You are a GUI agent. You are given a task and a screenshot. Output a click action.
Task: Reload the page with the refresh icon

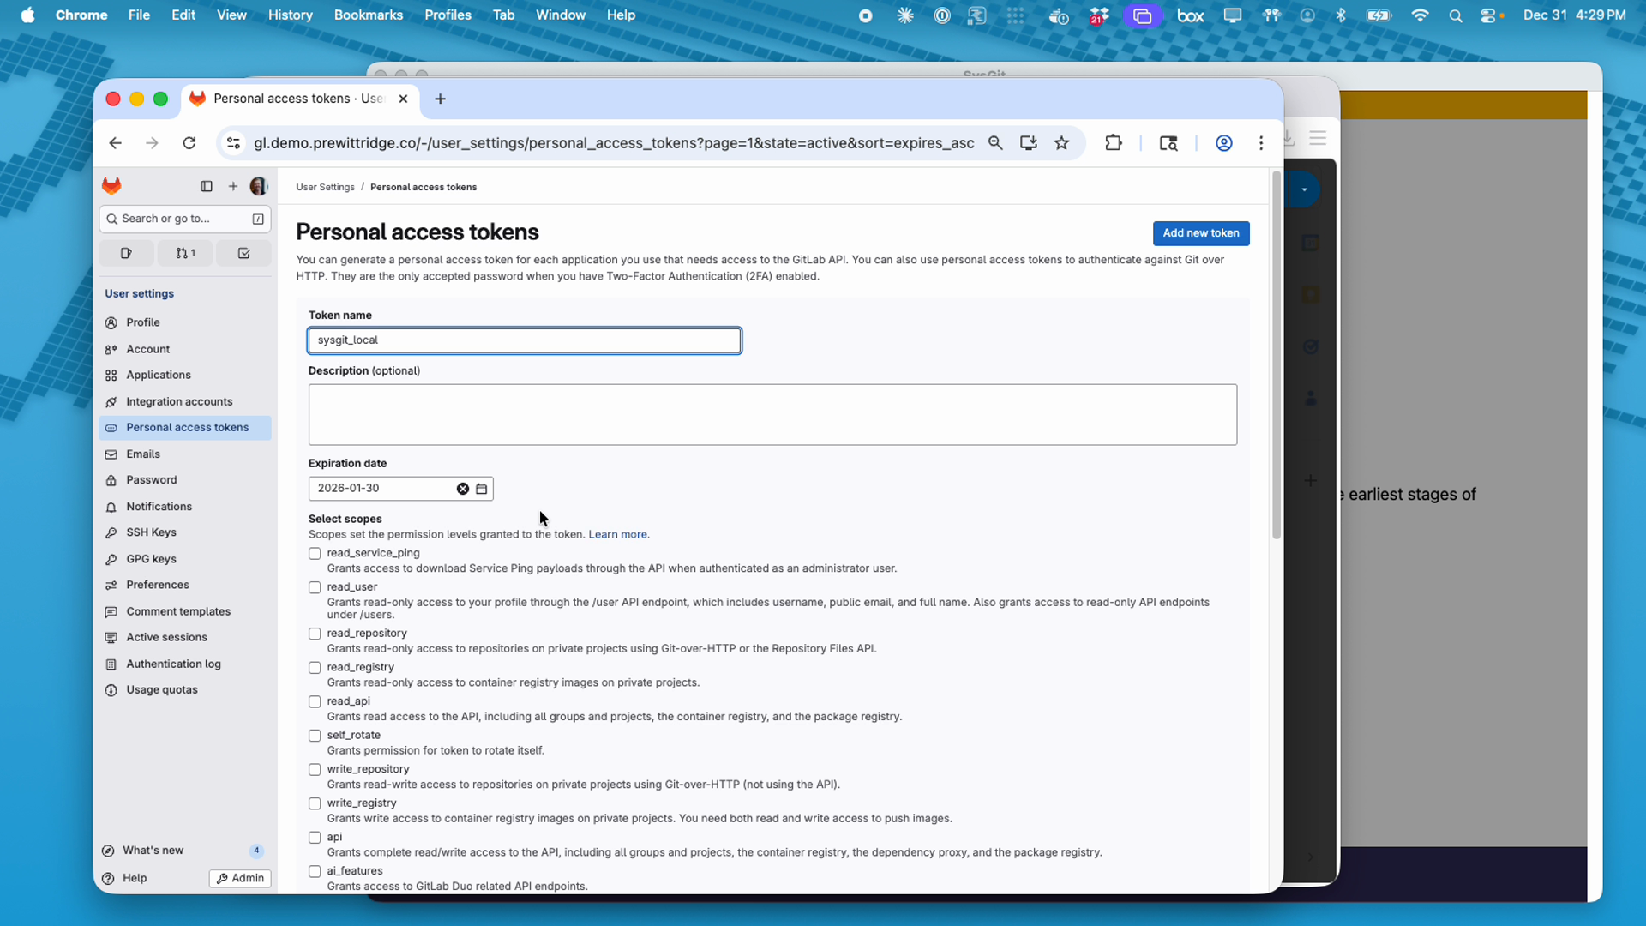click(189, 143)
